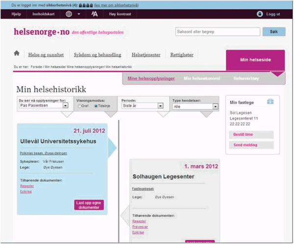Open the Pas Pasientsen dropdown

[x=43, y=106]
